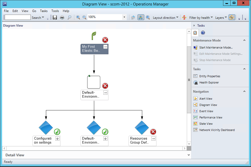The width and height of the screenshot is (251, 167).
Task: Expand the Filter by health dropdown
Action: tap(201, 18)
